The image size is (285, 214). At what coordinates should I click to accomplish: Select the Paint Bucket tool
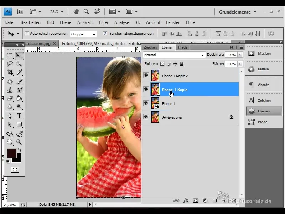19,98
